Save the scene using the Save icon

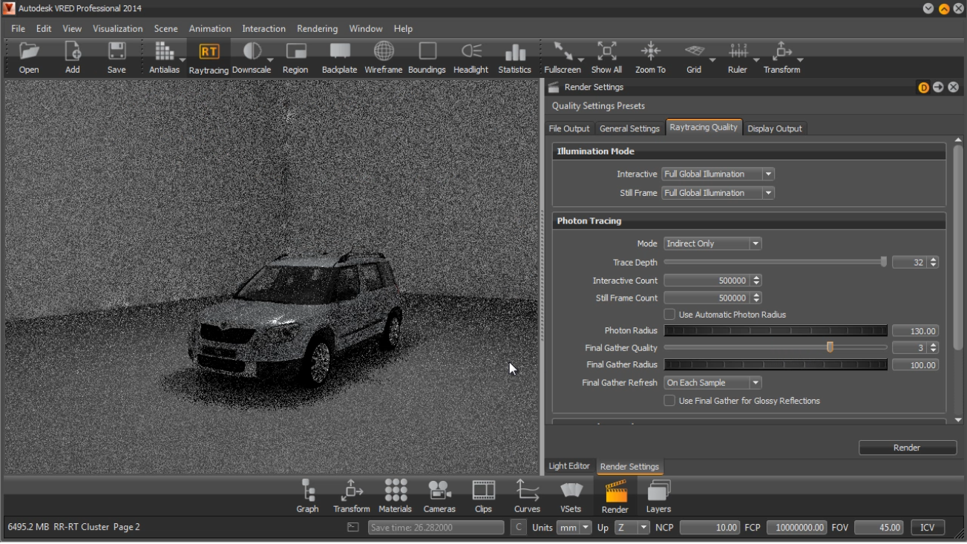click(117, 57)
